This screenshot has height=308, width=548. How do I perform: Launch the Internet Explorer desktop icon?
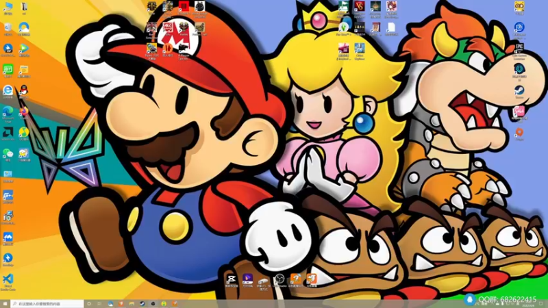(x=8, y=90)
